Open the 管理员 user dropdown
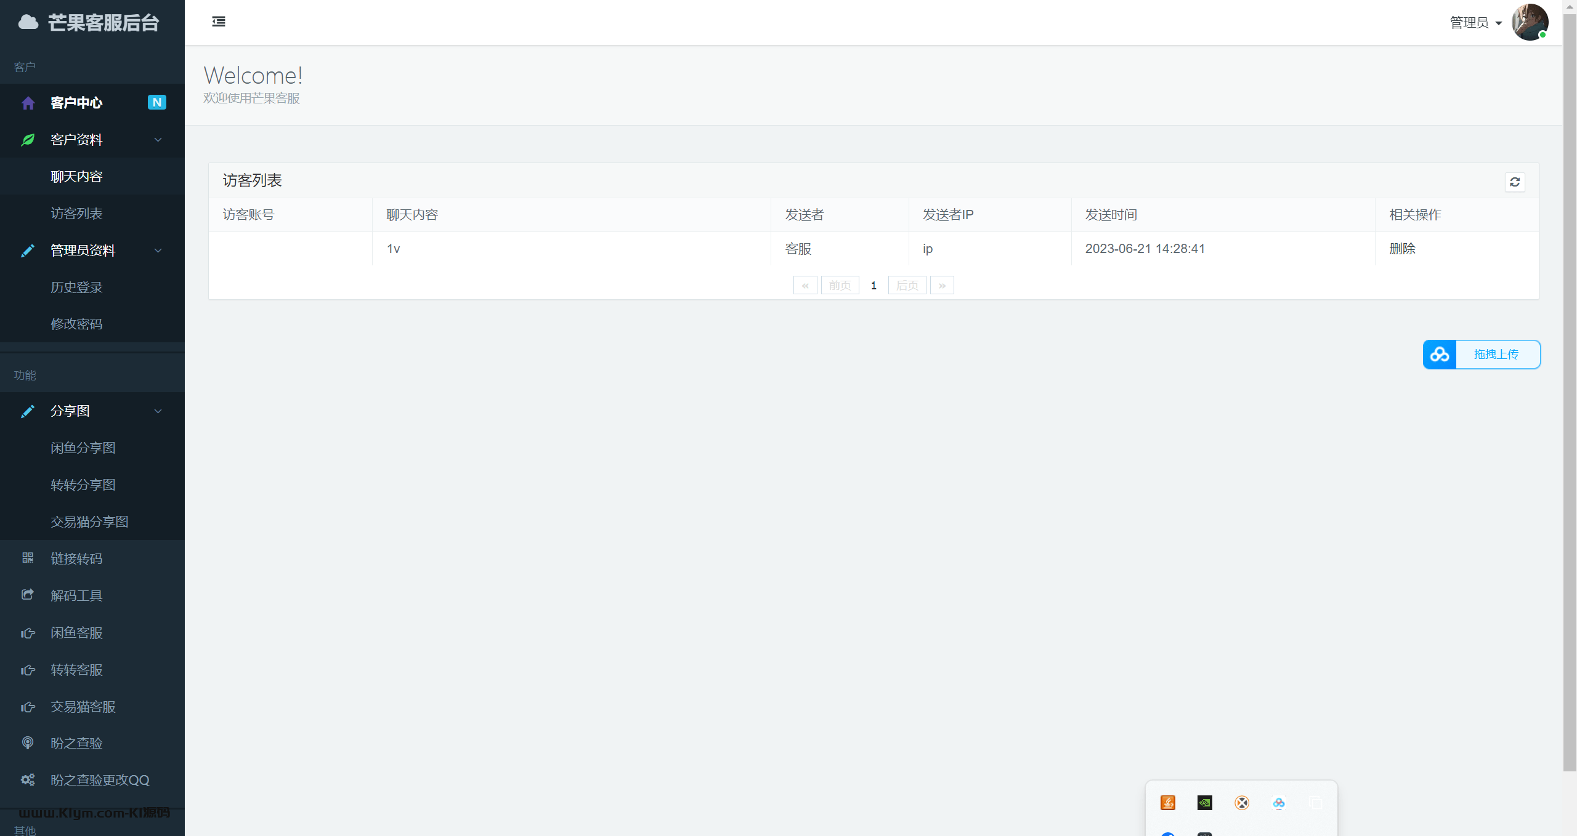This screenshot has width=1577, height=836. point(1476,23)
